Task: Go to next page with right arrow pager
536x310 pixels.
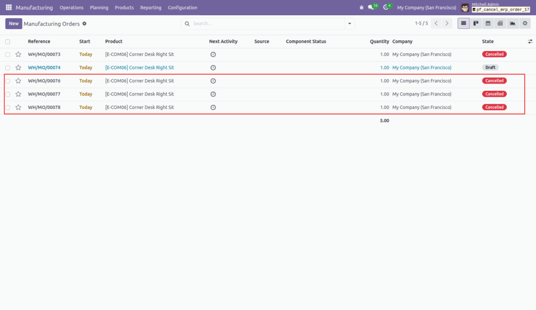Action: [446, 23]
